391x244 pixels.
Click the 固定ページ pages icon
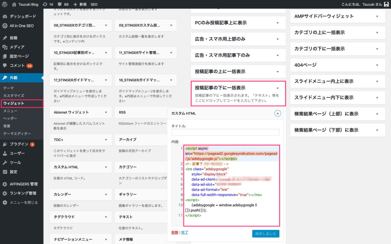(x=5, y=56)
